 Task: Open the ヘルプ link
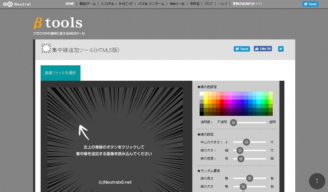[223, 4]
